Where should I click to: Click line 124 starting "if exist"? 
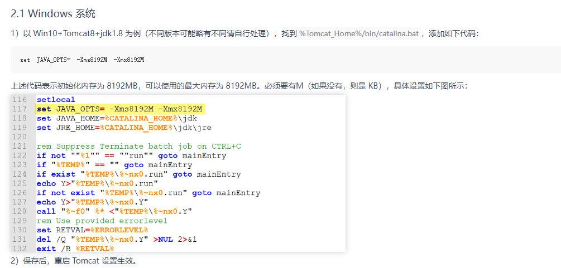click(138, 174)
